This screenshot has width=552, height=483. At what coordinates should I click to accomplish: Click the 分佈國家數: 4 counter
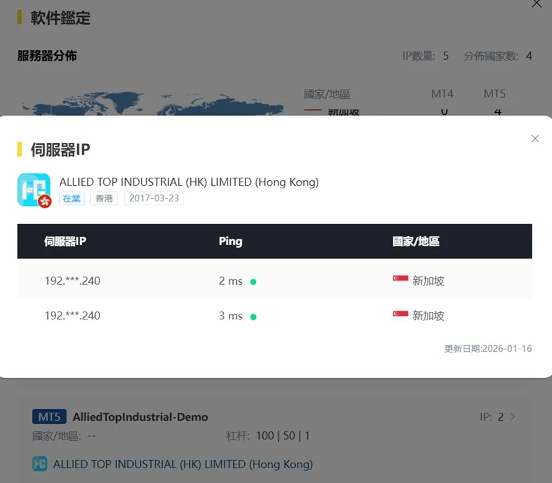(497, 55)
